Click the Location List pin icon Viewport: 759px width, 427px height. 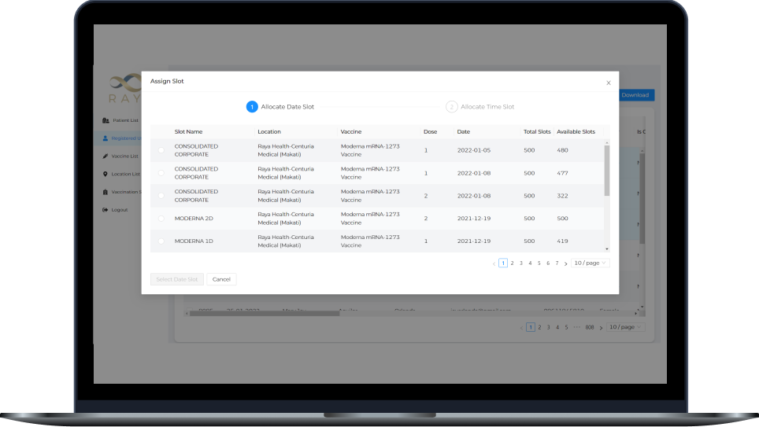pyautogui.click(x=105, y=174)
